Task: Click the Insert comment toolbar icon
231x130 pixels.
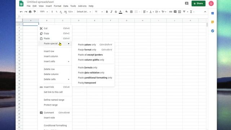Action: pos(175,12)
